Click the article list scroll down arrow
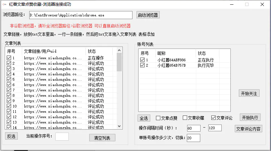 click(x=119, y=126)
